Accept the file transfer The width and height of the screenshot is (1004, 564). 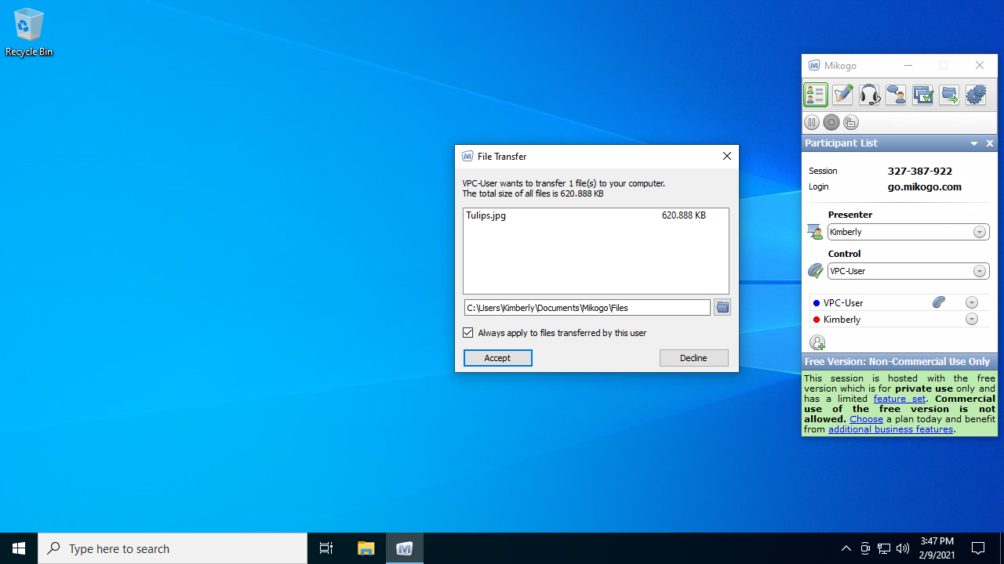coord(497,358)
